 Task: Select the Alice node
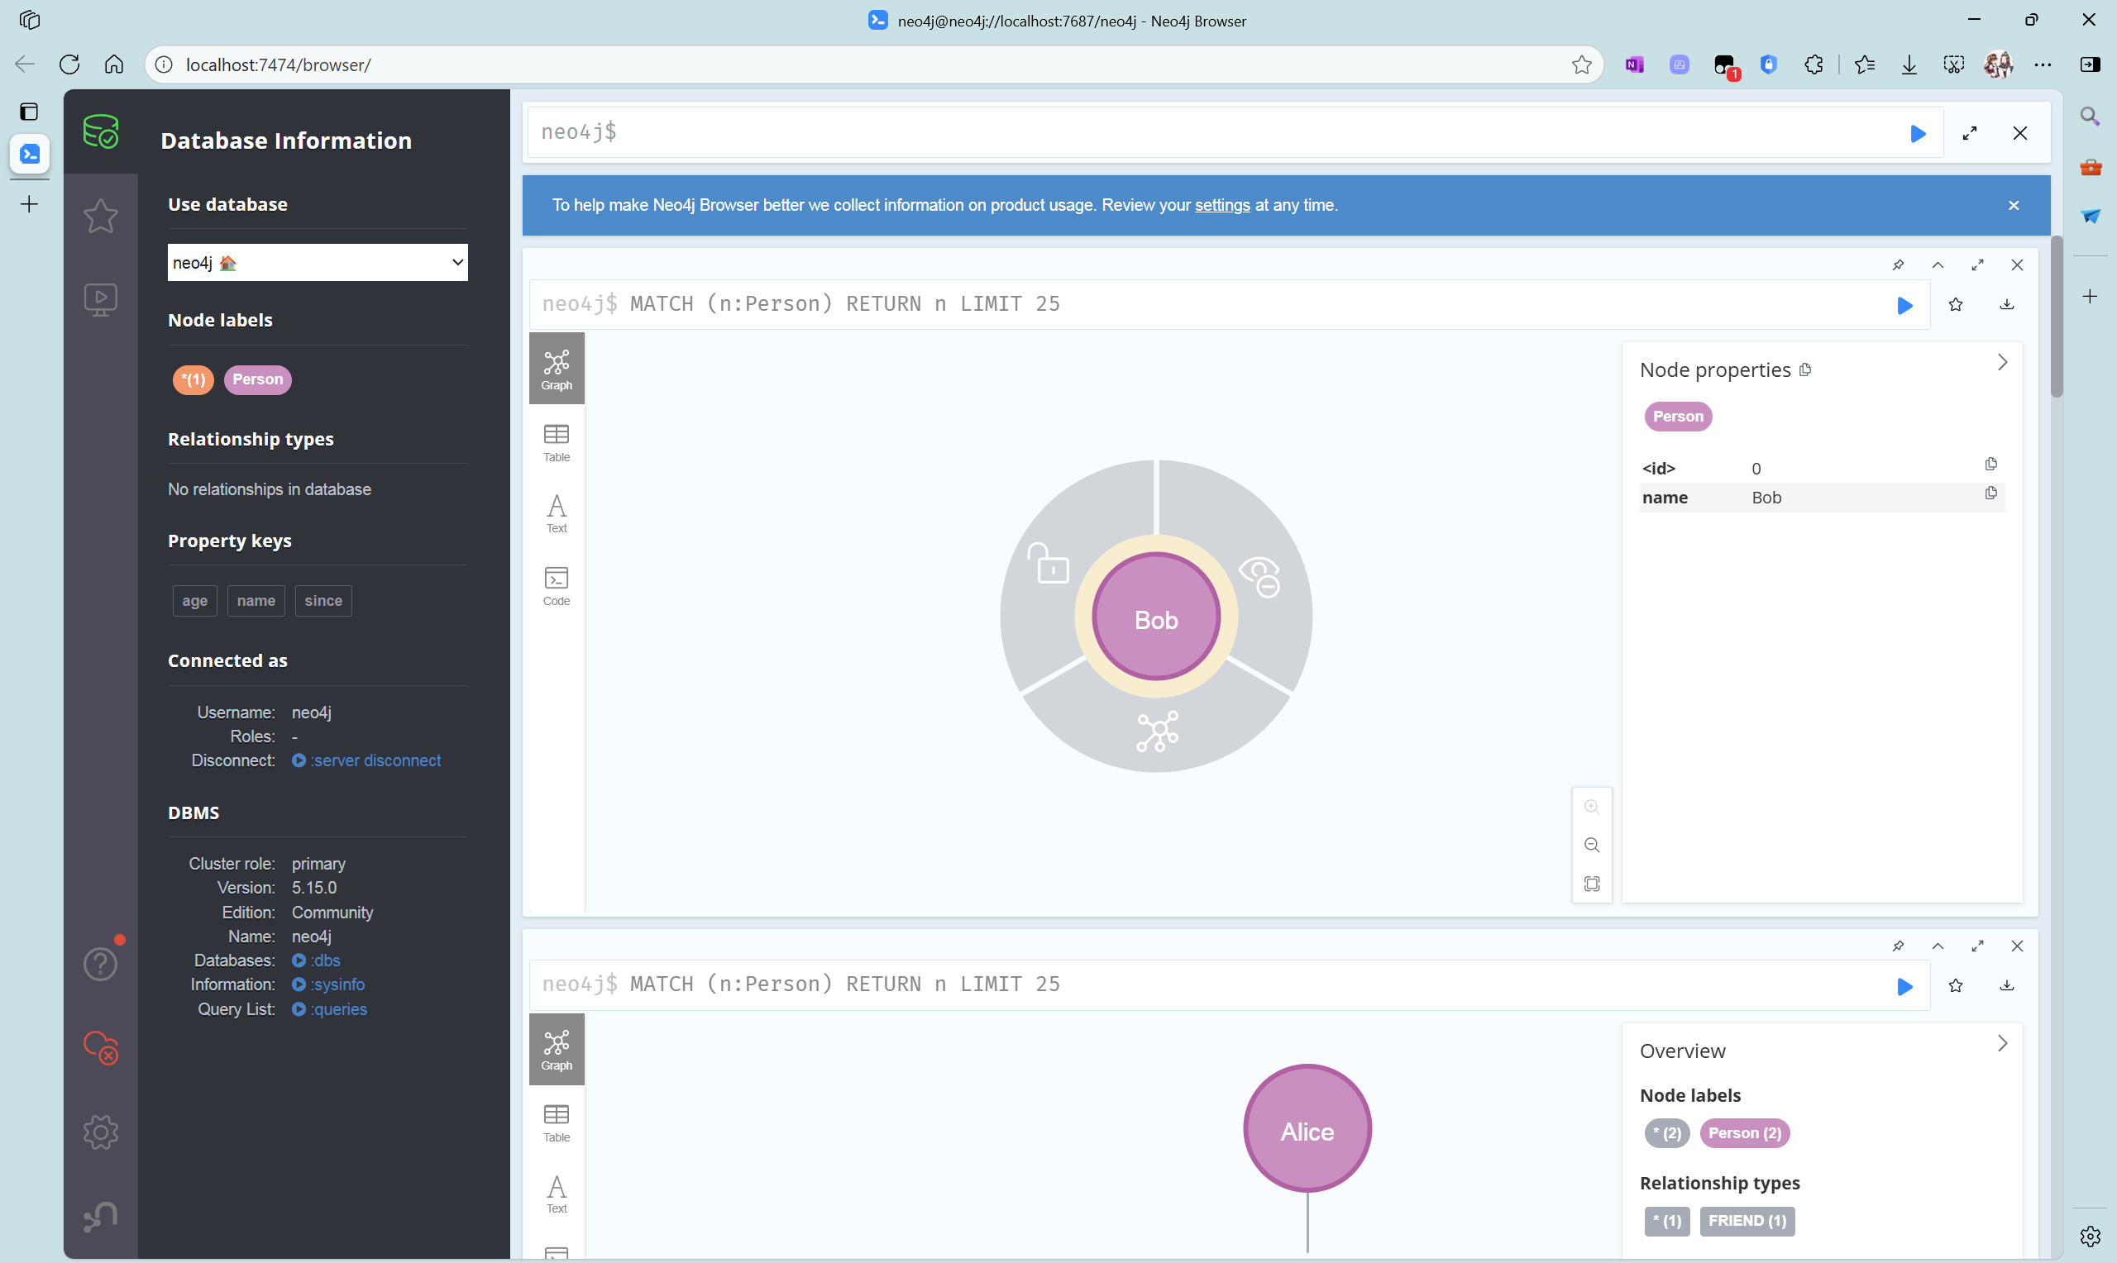click(x=1307, y=1129)
